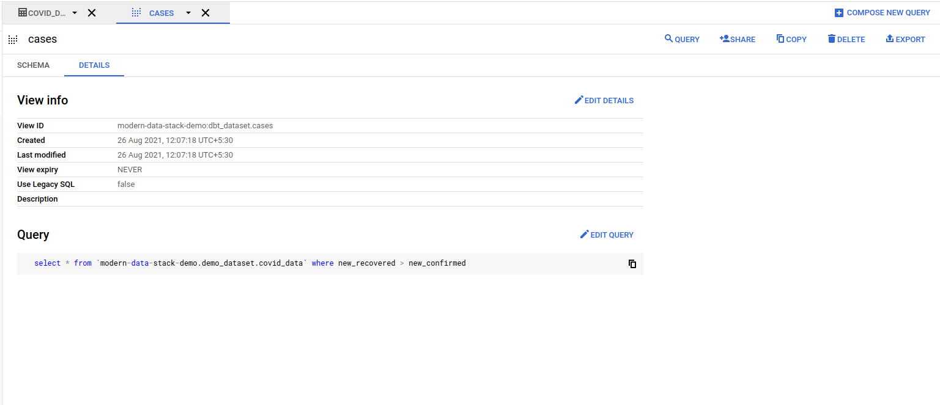This screenshot has height=405, width=940.
Task: Click the copy query icon in the code box
Action: (x=632, y=264)
